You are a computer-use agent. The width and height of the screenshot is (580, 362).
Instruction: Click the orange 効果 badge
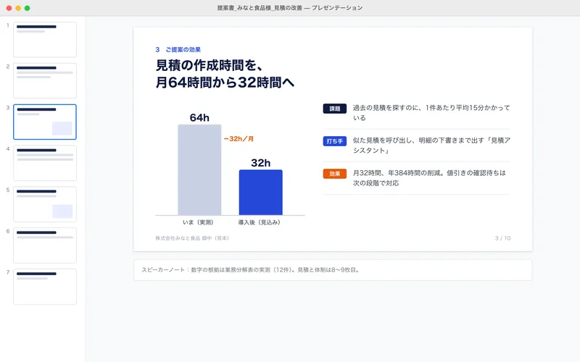click(x=335, y=174)
